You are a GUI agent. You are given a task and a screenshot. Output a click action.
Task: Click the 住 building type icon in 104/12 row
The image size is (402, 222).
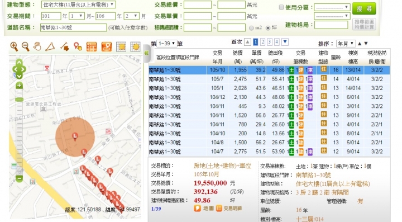[x=324, y=97]
